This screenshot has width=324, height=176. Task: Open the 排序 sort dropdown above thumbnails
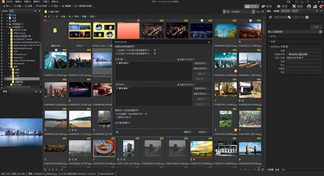77,16
